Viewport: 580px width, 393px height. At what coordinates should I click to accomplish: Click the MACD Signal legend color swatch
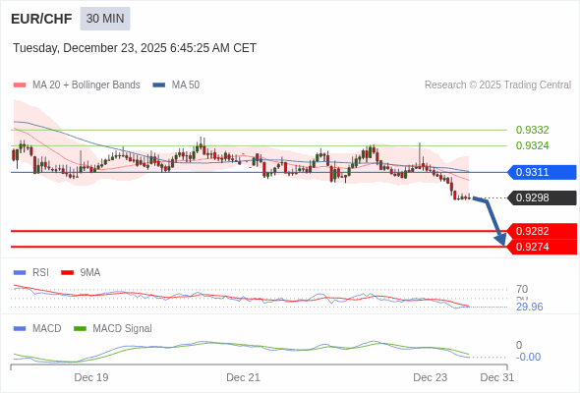80,329
